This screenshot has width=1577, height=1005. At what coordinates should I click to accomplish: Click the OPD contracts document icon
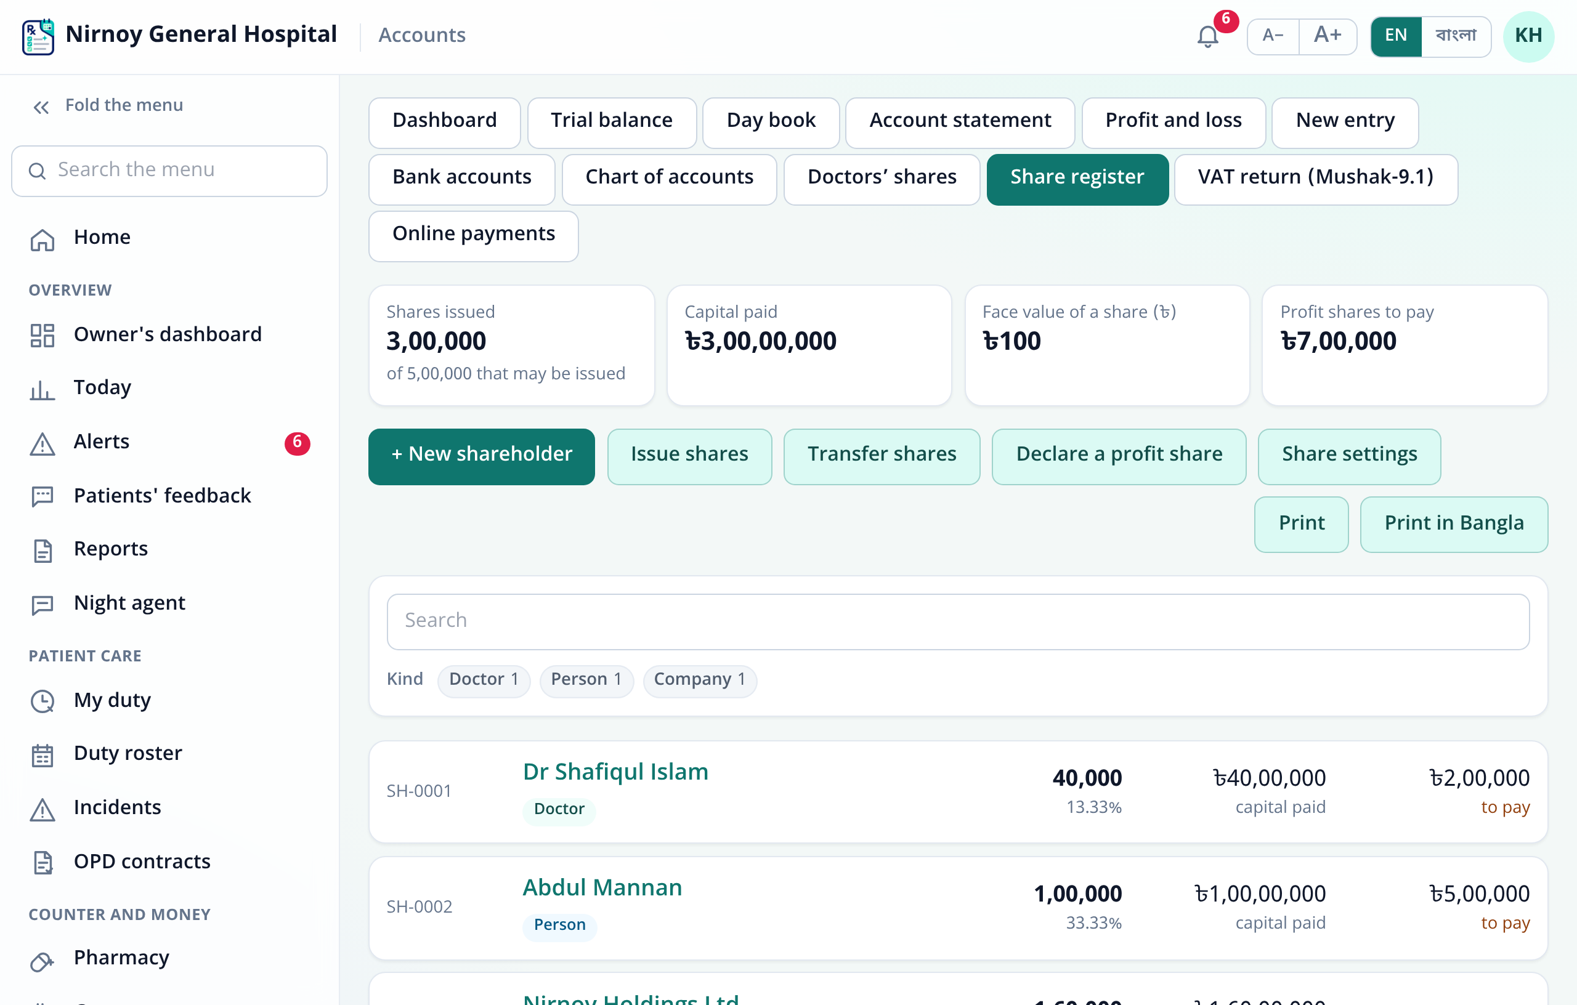(43, 863)
